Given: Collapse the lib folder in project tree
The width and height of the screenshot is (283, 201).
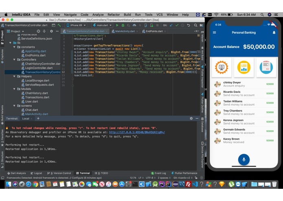Looking at the screenshot, I should 10,43.
